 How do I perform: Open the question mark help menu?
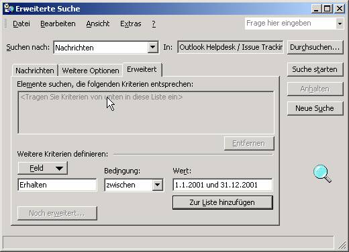coord(154,24)
